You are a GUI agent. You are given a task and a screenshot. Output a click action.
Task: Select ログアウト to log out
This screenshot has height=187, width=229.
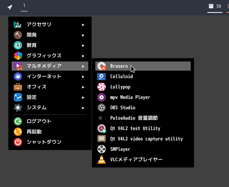point(50,121)
